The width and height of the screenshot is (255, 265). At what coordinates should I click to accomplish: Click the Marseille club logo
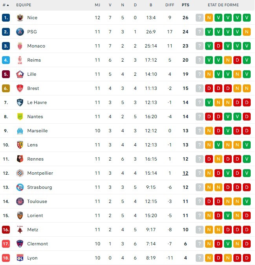tap(20, 131)
